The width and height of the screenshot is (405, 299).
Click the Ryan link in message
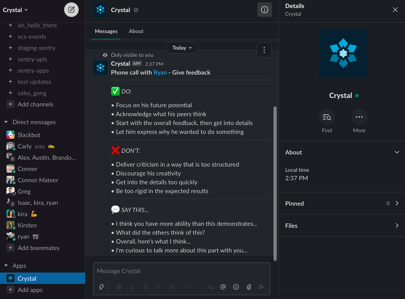click(160, 73)
